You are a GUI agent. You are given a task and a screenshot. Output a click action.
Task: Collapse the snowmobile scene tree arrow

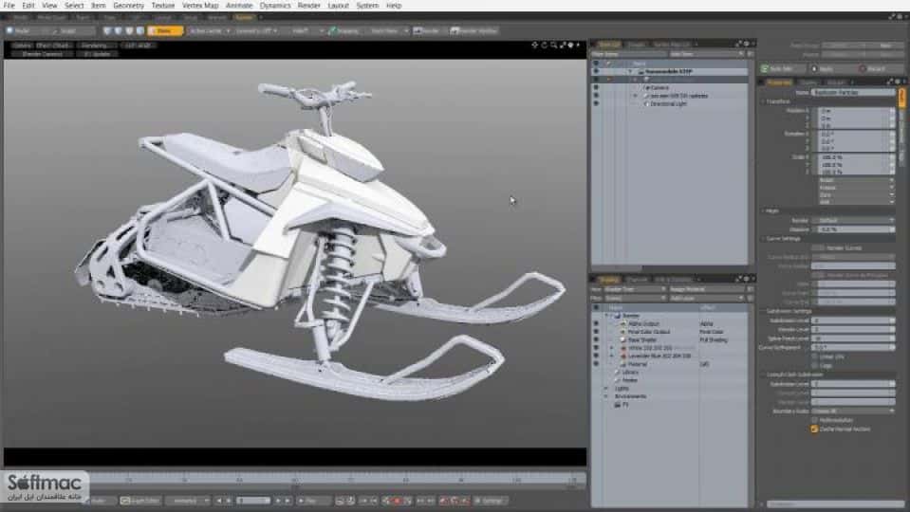(630, 71)
